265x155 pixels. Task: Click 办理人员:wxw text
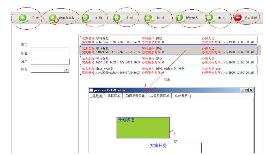211,69
